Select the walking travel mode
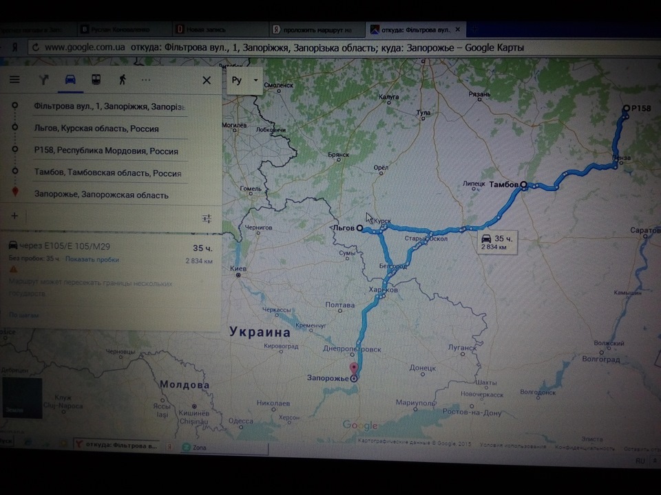Screen dimensions: 661x495 [x=123, y=80]
